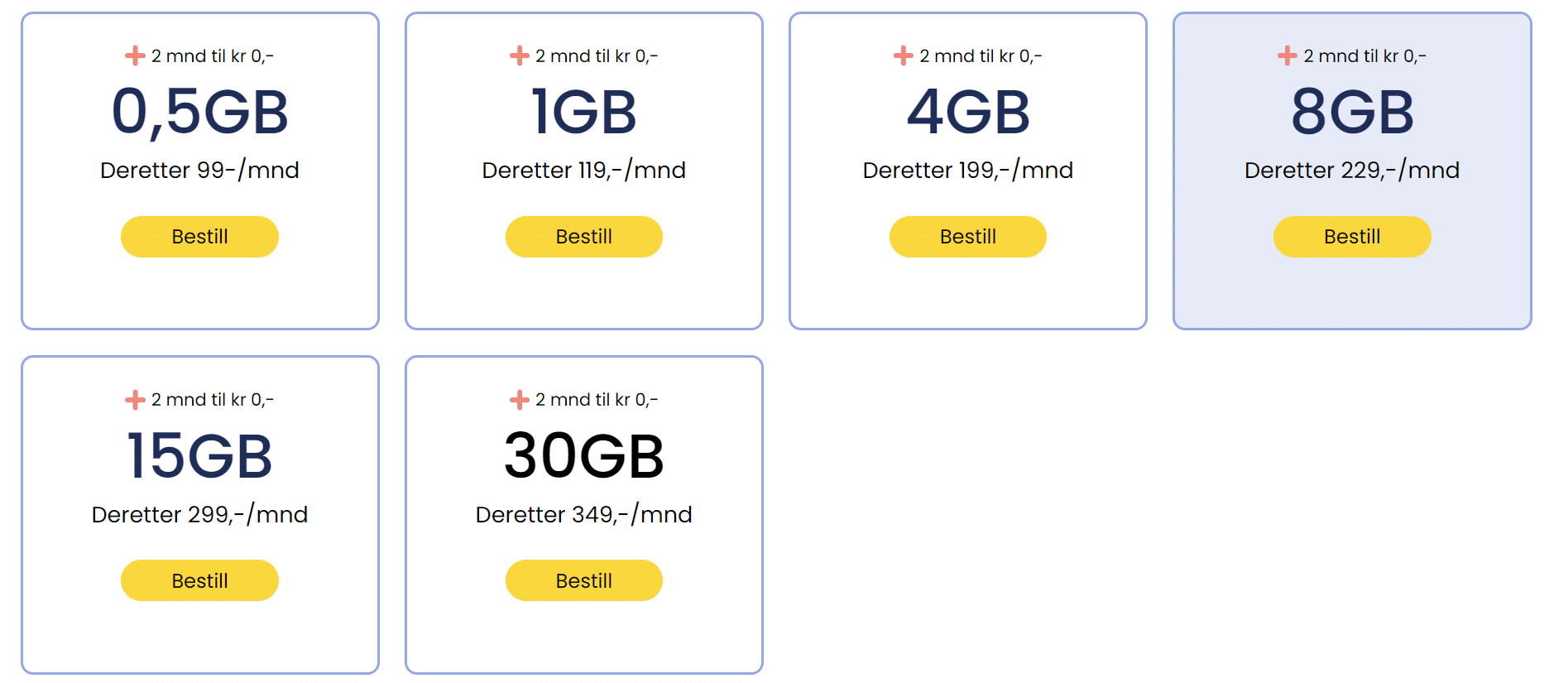
Task: Click the plus icon on the 4GB card
Action: (x=903, y=56)
